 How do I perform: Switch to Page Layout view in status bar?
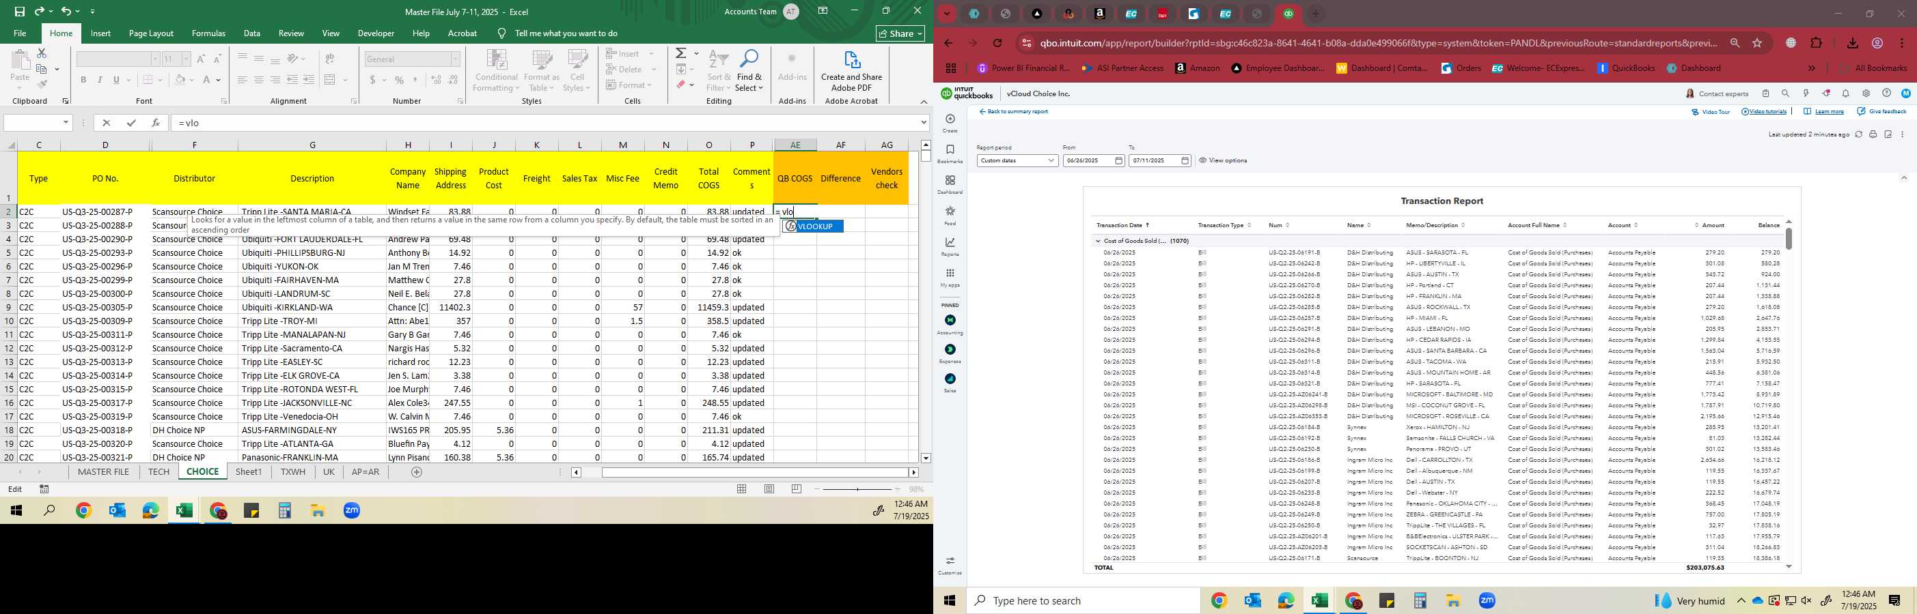tap(769, 489)
